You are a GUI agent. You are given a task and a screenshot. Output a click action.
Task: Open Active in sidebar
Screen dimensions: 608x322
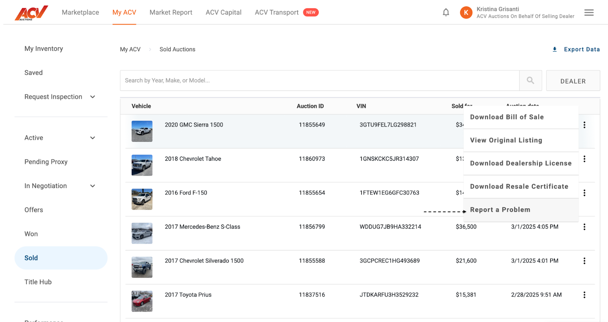(34, 138)
